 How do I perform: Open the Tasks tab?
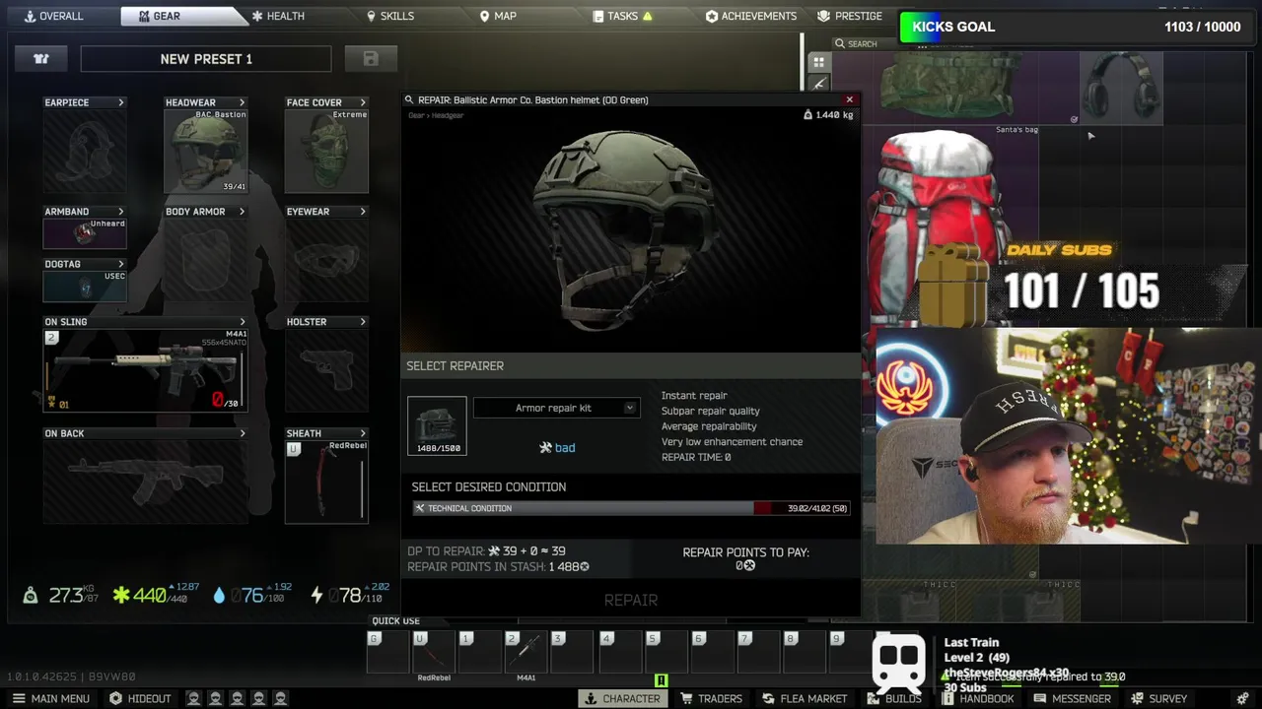(622, 16)
